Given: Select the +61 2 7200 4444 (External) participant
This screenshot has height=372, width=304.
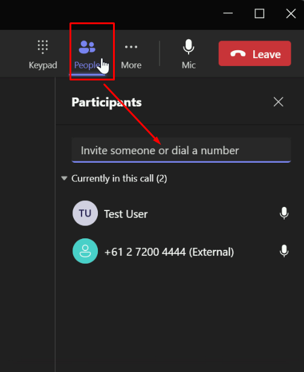Looking at the screenshot, I should [x=169, y=252].
